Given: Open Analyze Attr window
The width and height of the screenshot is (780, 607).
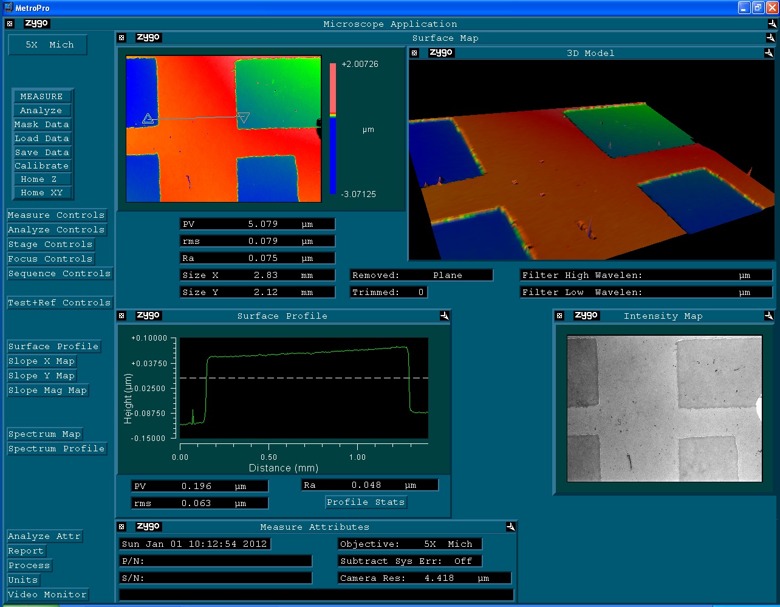Looking at the screenshot, I should coord(44,536).
